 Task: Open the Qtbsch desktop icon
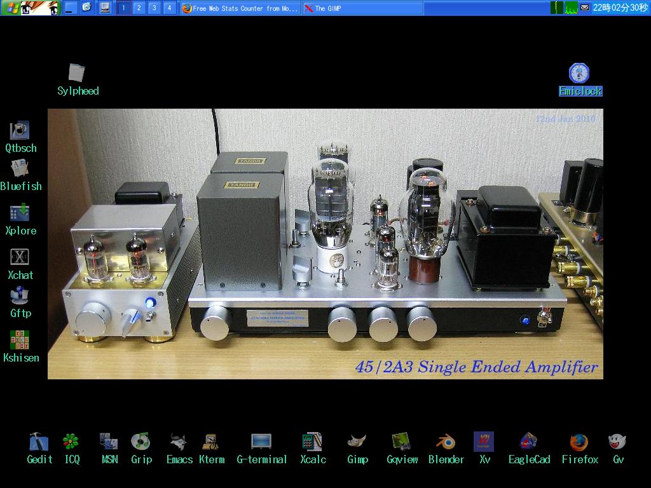(20, 131)
